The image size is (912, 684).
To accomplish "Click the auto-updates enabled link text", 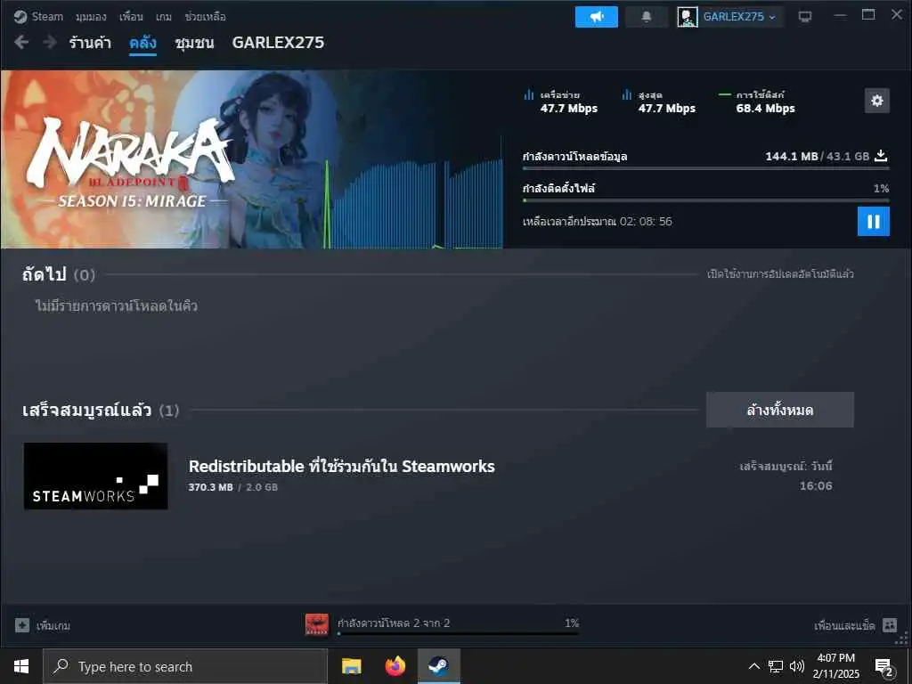I will [x=780, y=273].
